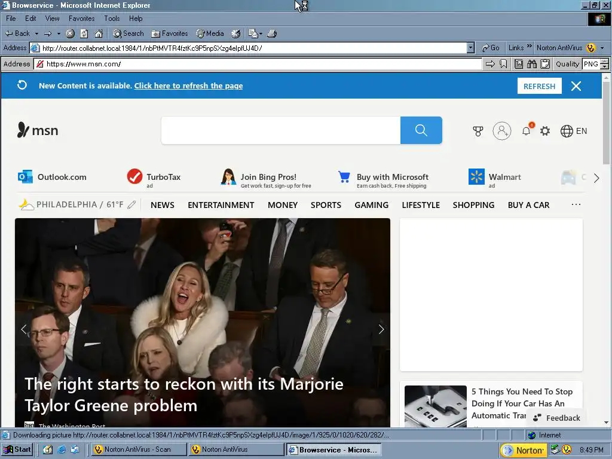Open the File menu
Viewport: 612px width, 459px height.
(x=11, y=19)
